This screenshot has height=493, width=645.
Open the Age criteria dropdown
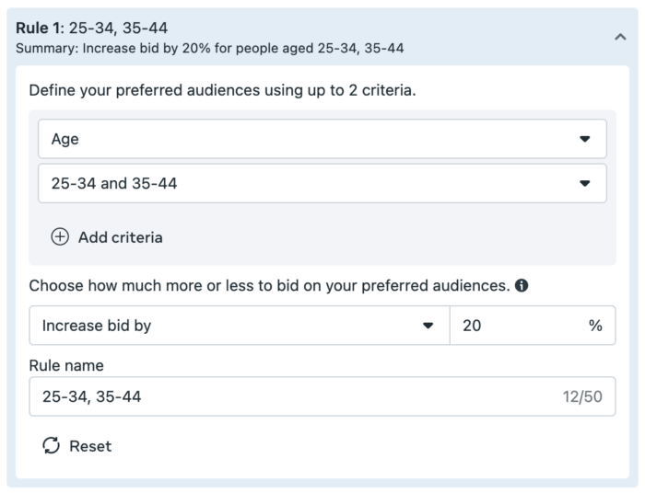pos(322,139)
